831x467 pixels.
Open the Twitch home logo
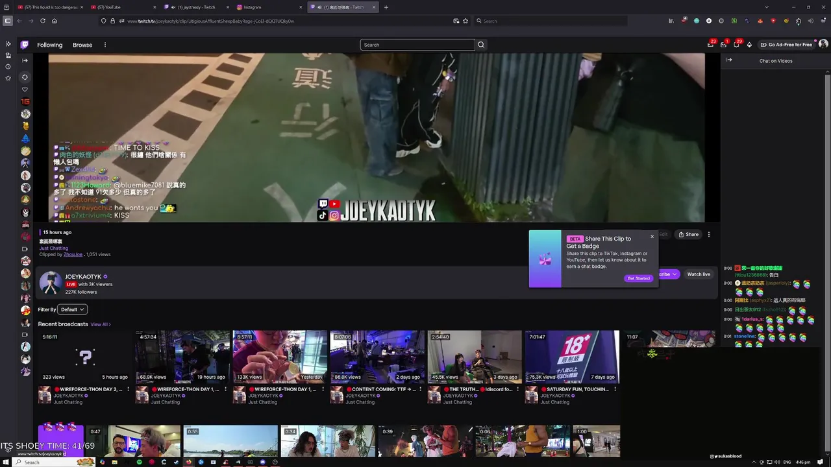pos(25,45)
